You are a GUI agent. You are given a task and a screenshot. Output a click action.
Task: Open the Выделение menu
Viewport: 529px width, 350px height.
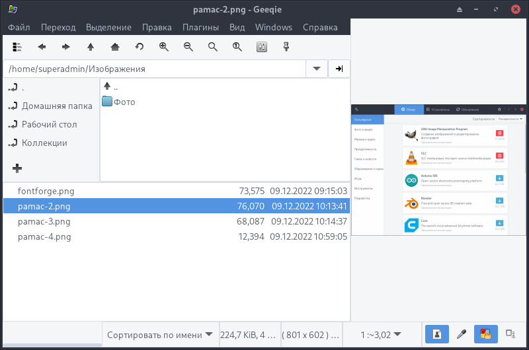(x=108, y=27)
